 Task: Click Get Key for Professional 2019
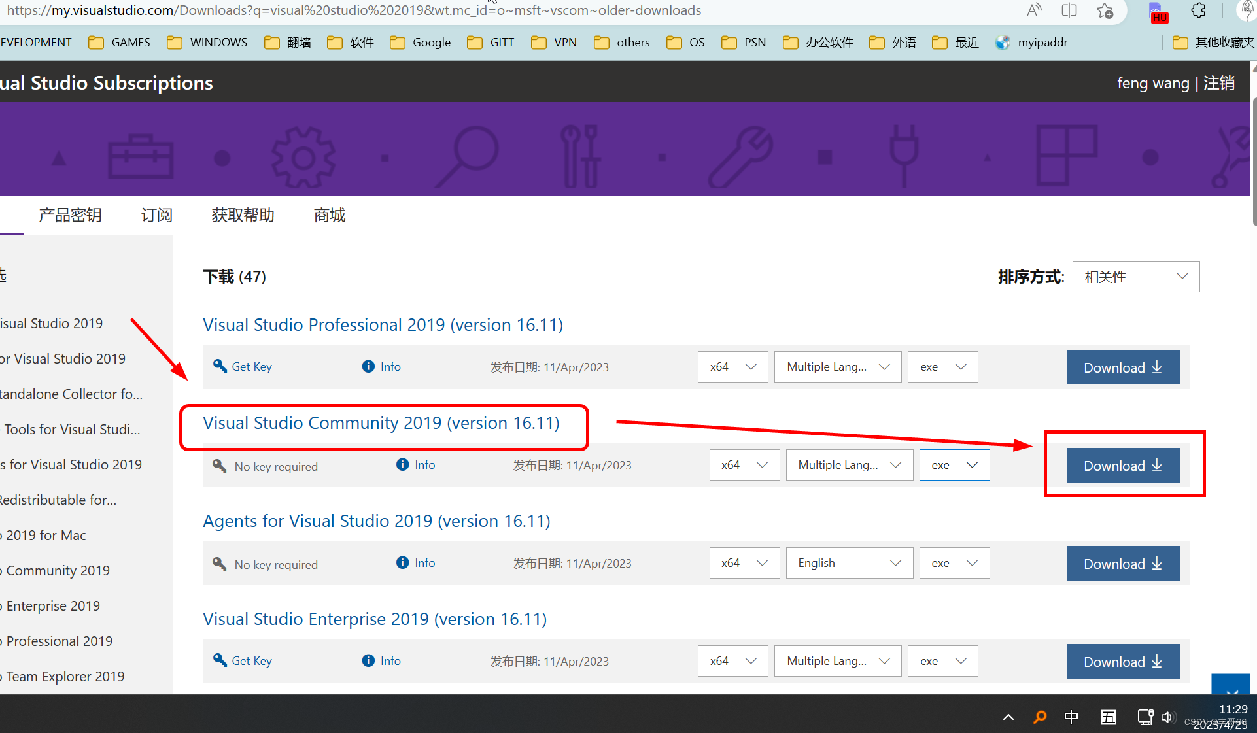point(252,367)
